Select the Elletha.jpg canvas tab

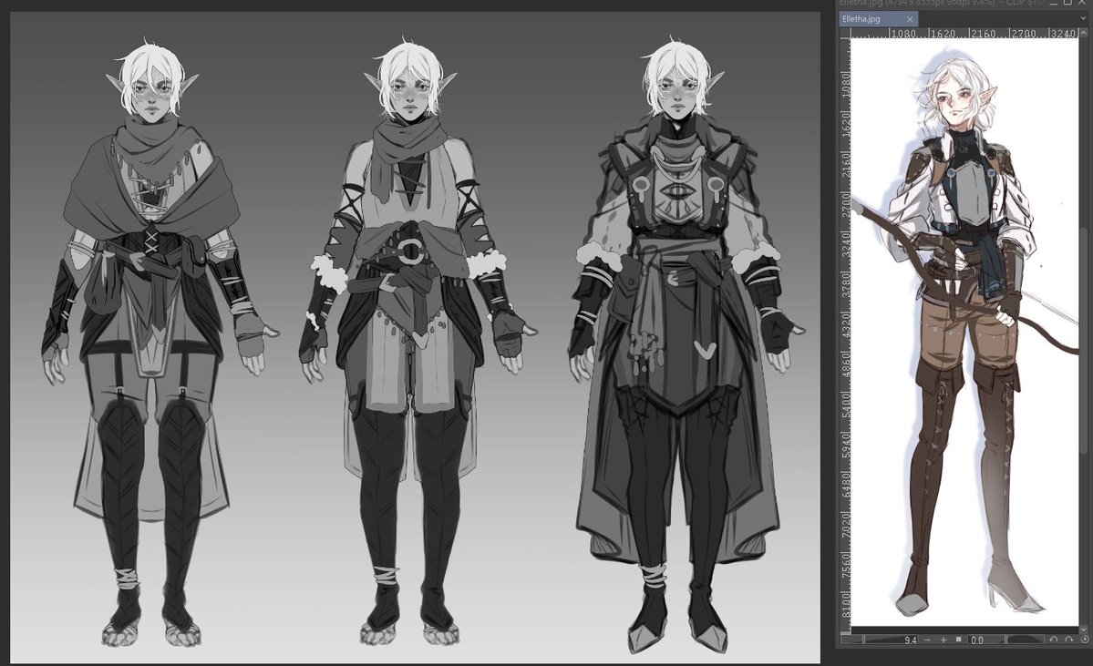pos(878,19)
